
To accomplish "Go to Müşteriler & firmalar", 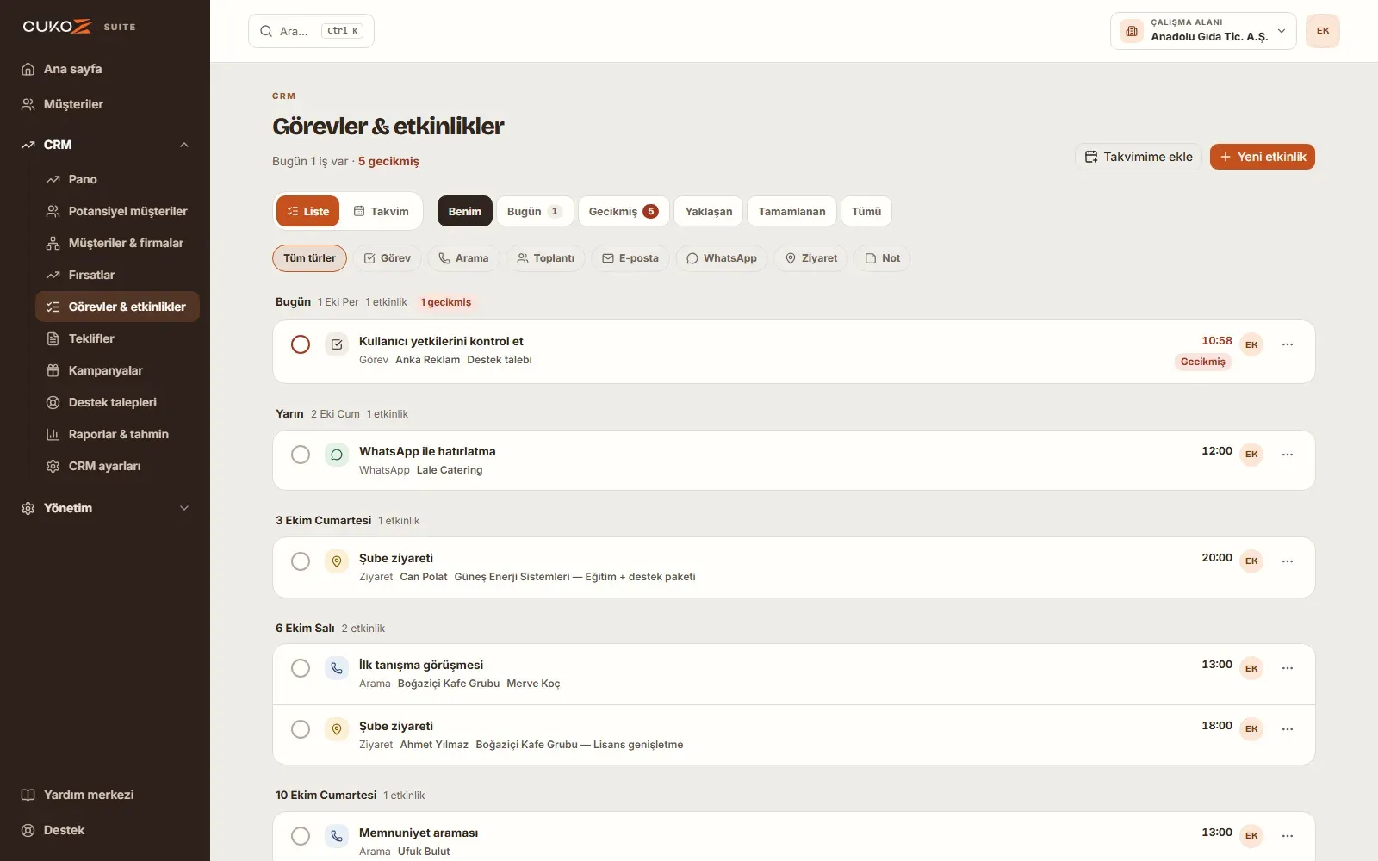I will [117, 243].
